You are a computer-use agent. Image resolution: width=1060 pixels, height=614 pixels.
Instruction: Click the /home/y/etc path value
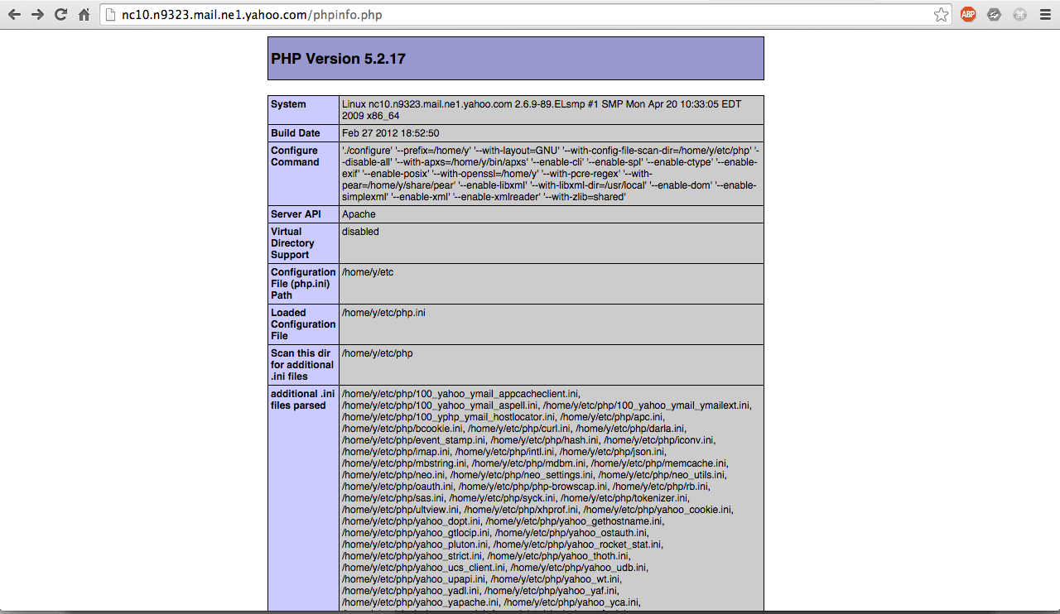point(368,272)
